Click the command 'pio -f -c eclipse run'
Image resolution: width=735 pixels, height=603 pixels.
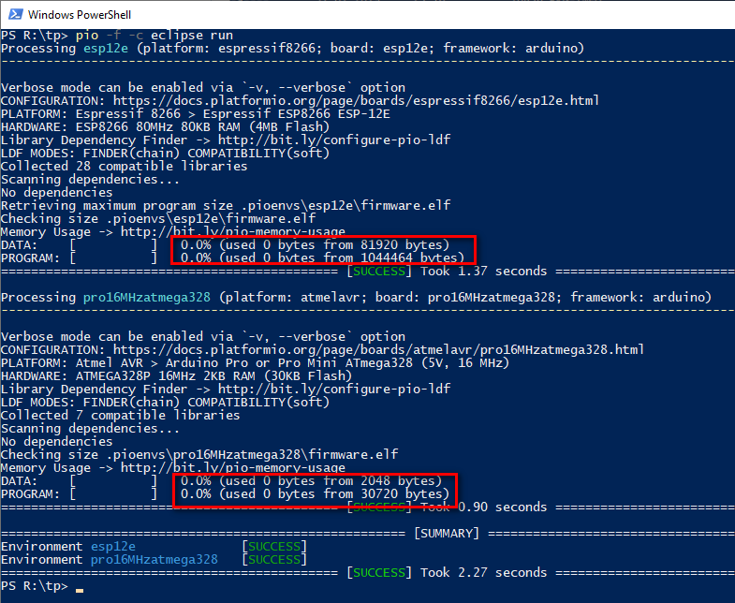154,36
